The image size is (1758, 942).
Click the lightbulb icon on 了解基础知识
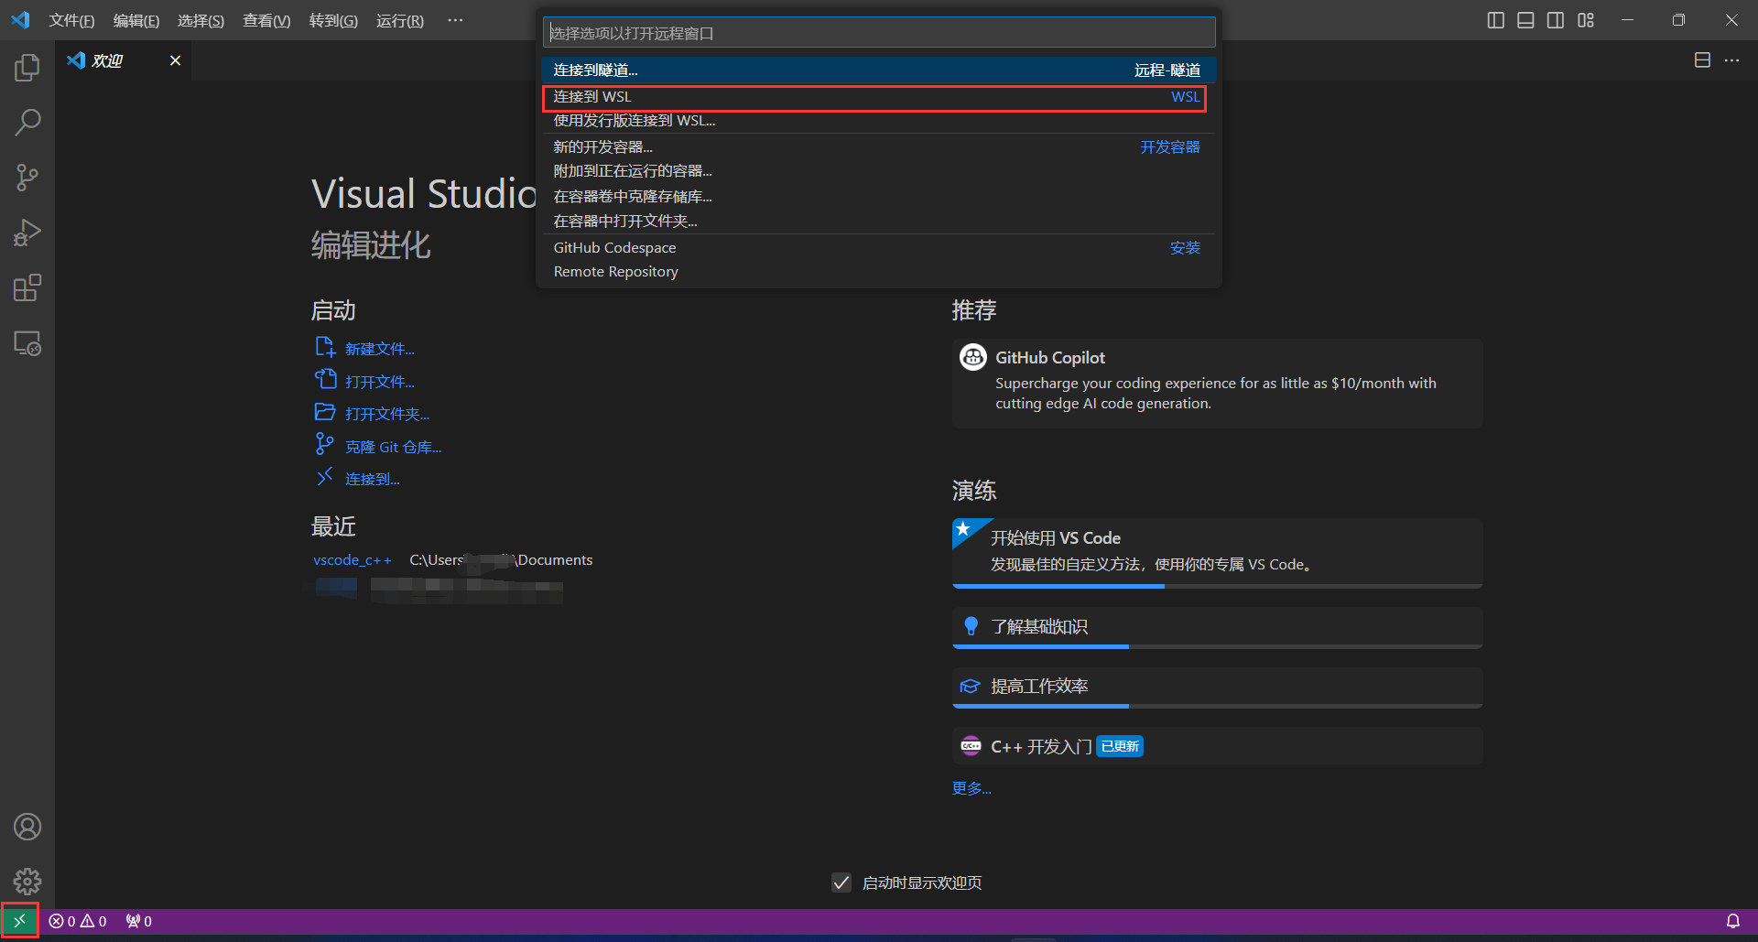pos(971,626)
